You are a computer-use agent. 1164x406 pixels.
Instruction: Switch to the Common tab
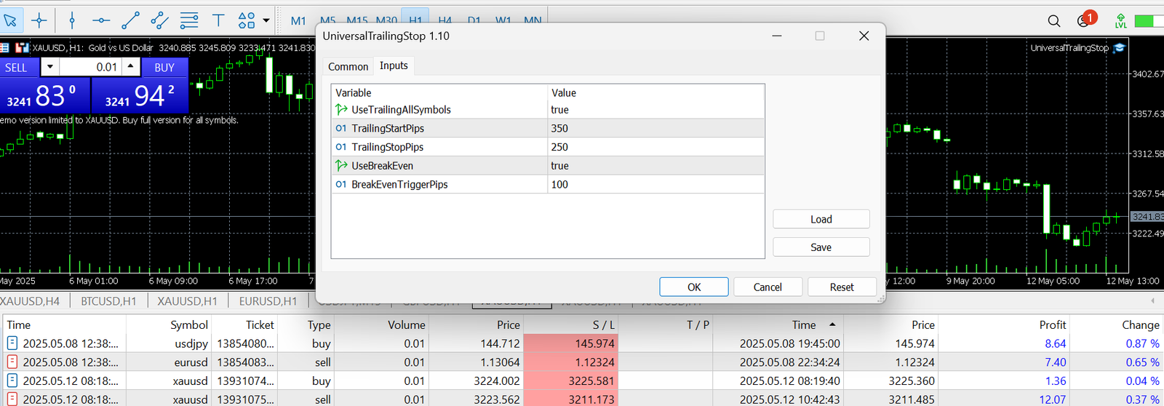[x=348, y=66]
